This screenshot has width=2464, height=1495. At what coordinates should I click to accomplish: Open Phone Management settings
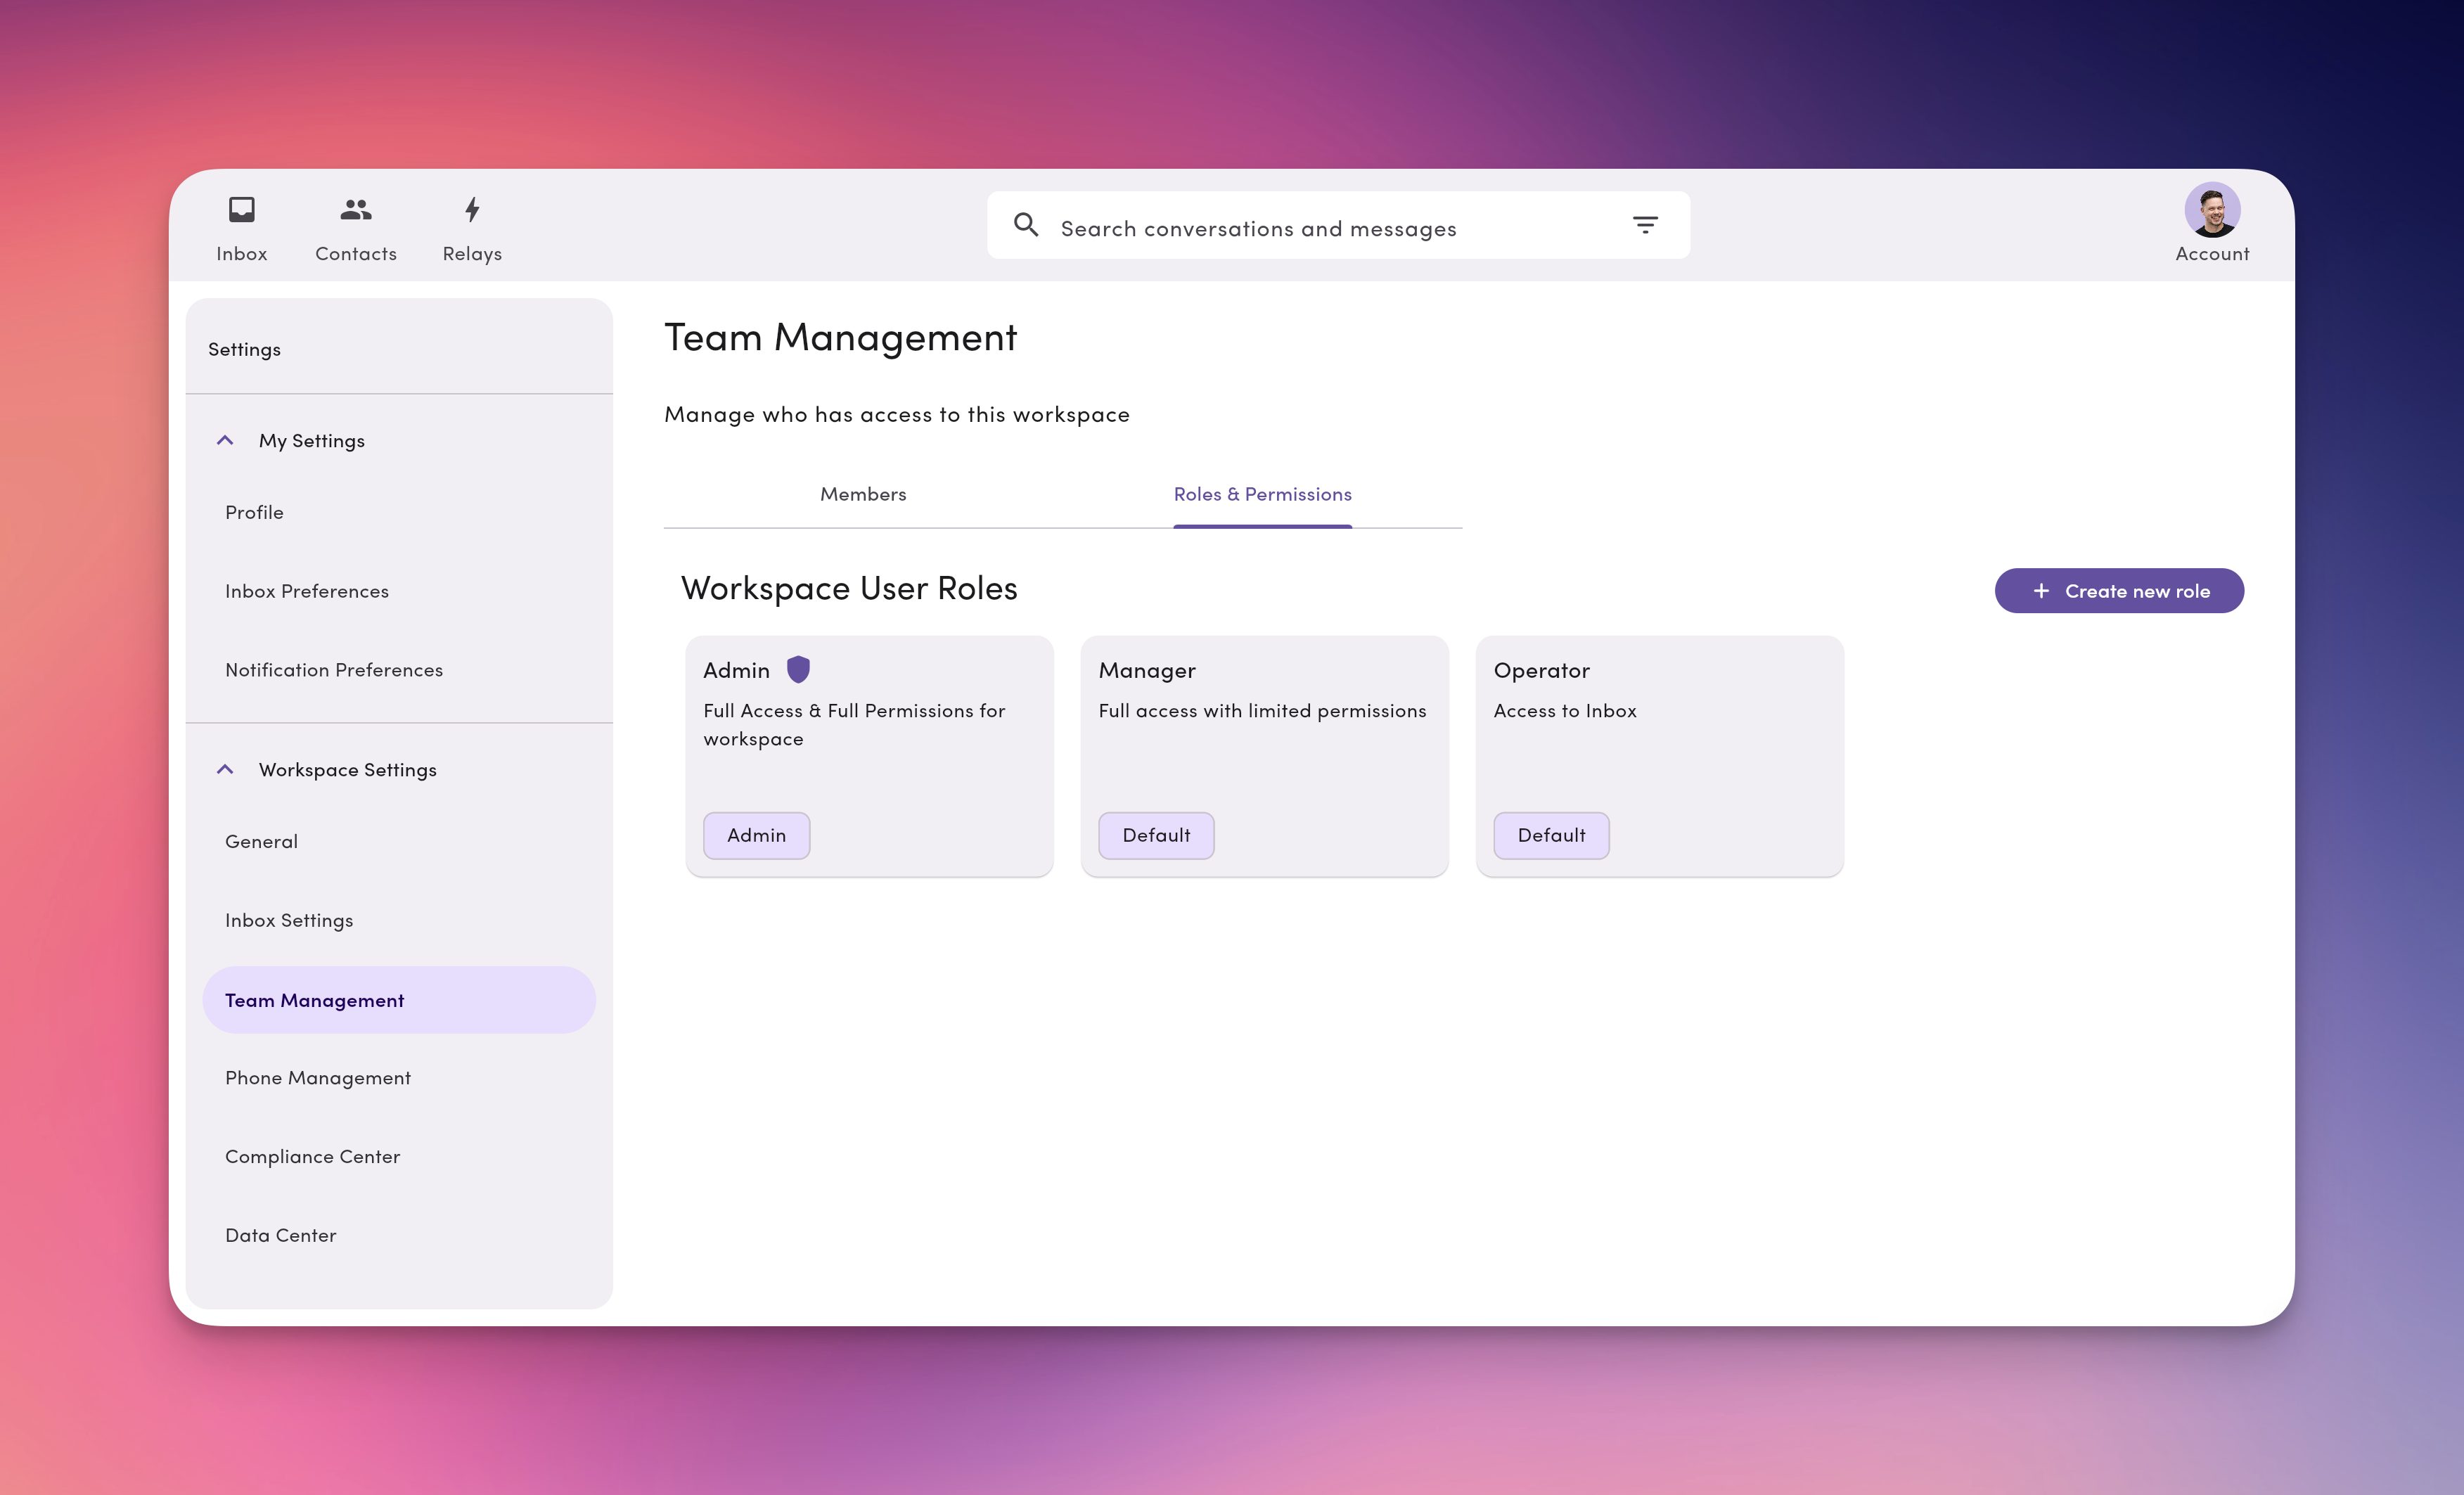[318, 1077]
